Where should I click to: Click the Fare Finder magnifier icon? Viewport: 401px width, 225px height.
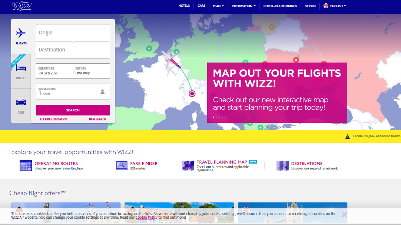[x=122, y=165]
